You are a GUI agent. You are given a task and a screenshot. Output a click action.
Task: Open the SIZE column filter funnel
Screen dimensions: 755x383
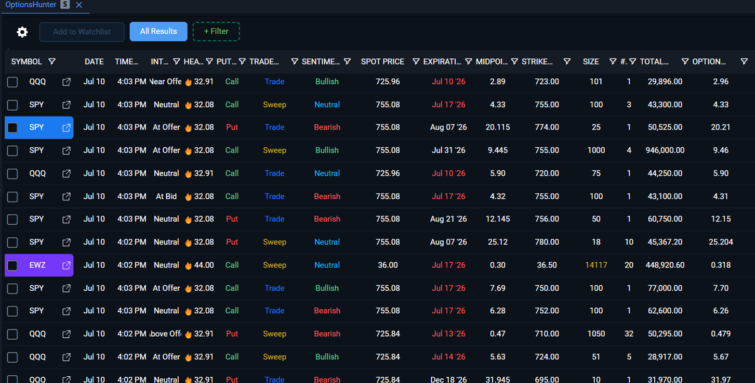pos(613,62)
